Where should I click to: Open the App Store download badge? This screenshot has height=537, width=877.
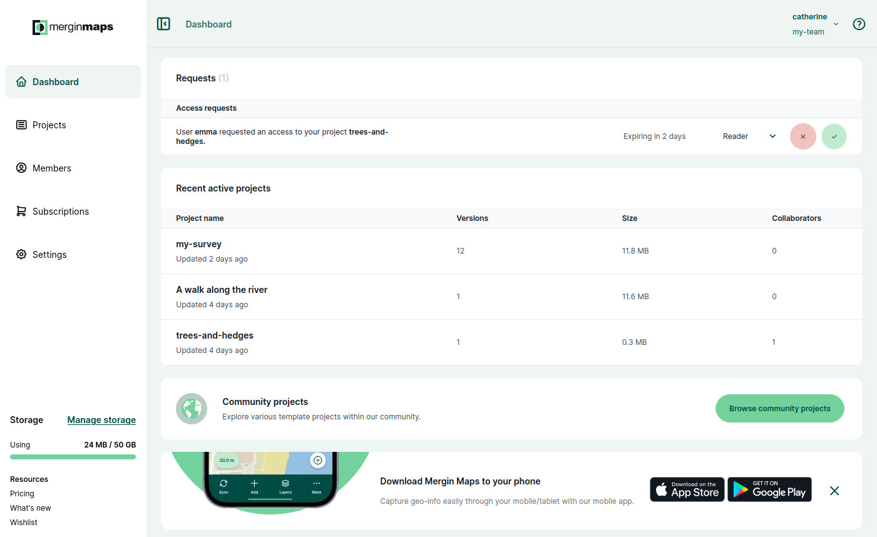[x=687, y=489]
